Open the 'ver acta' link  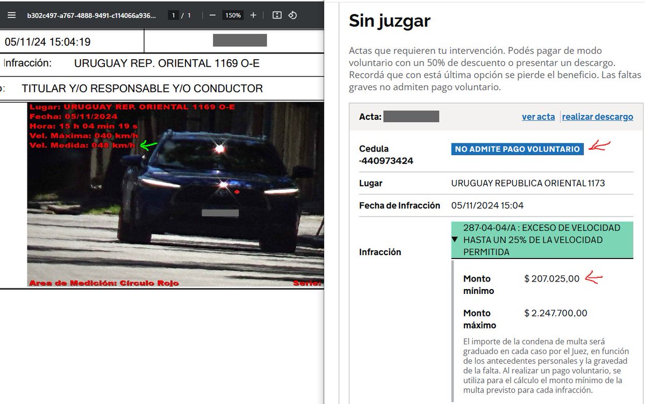(x=538, y=117)
